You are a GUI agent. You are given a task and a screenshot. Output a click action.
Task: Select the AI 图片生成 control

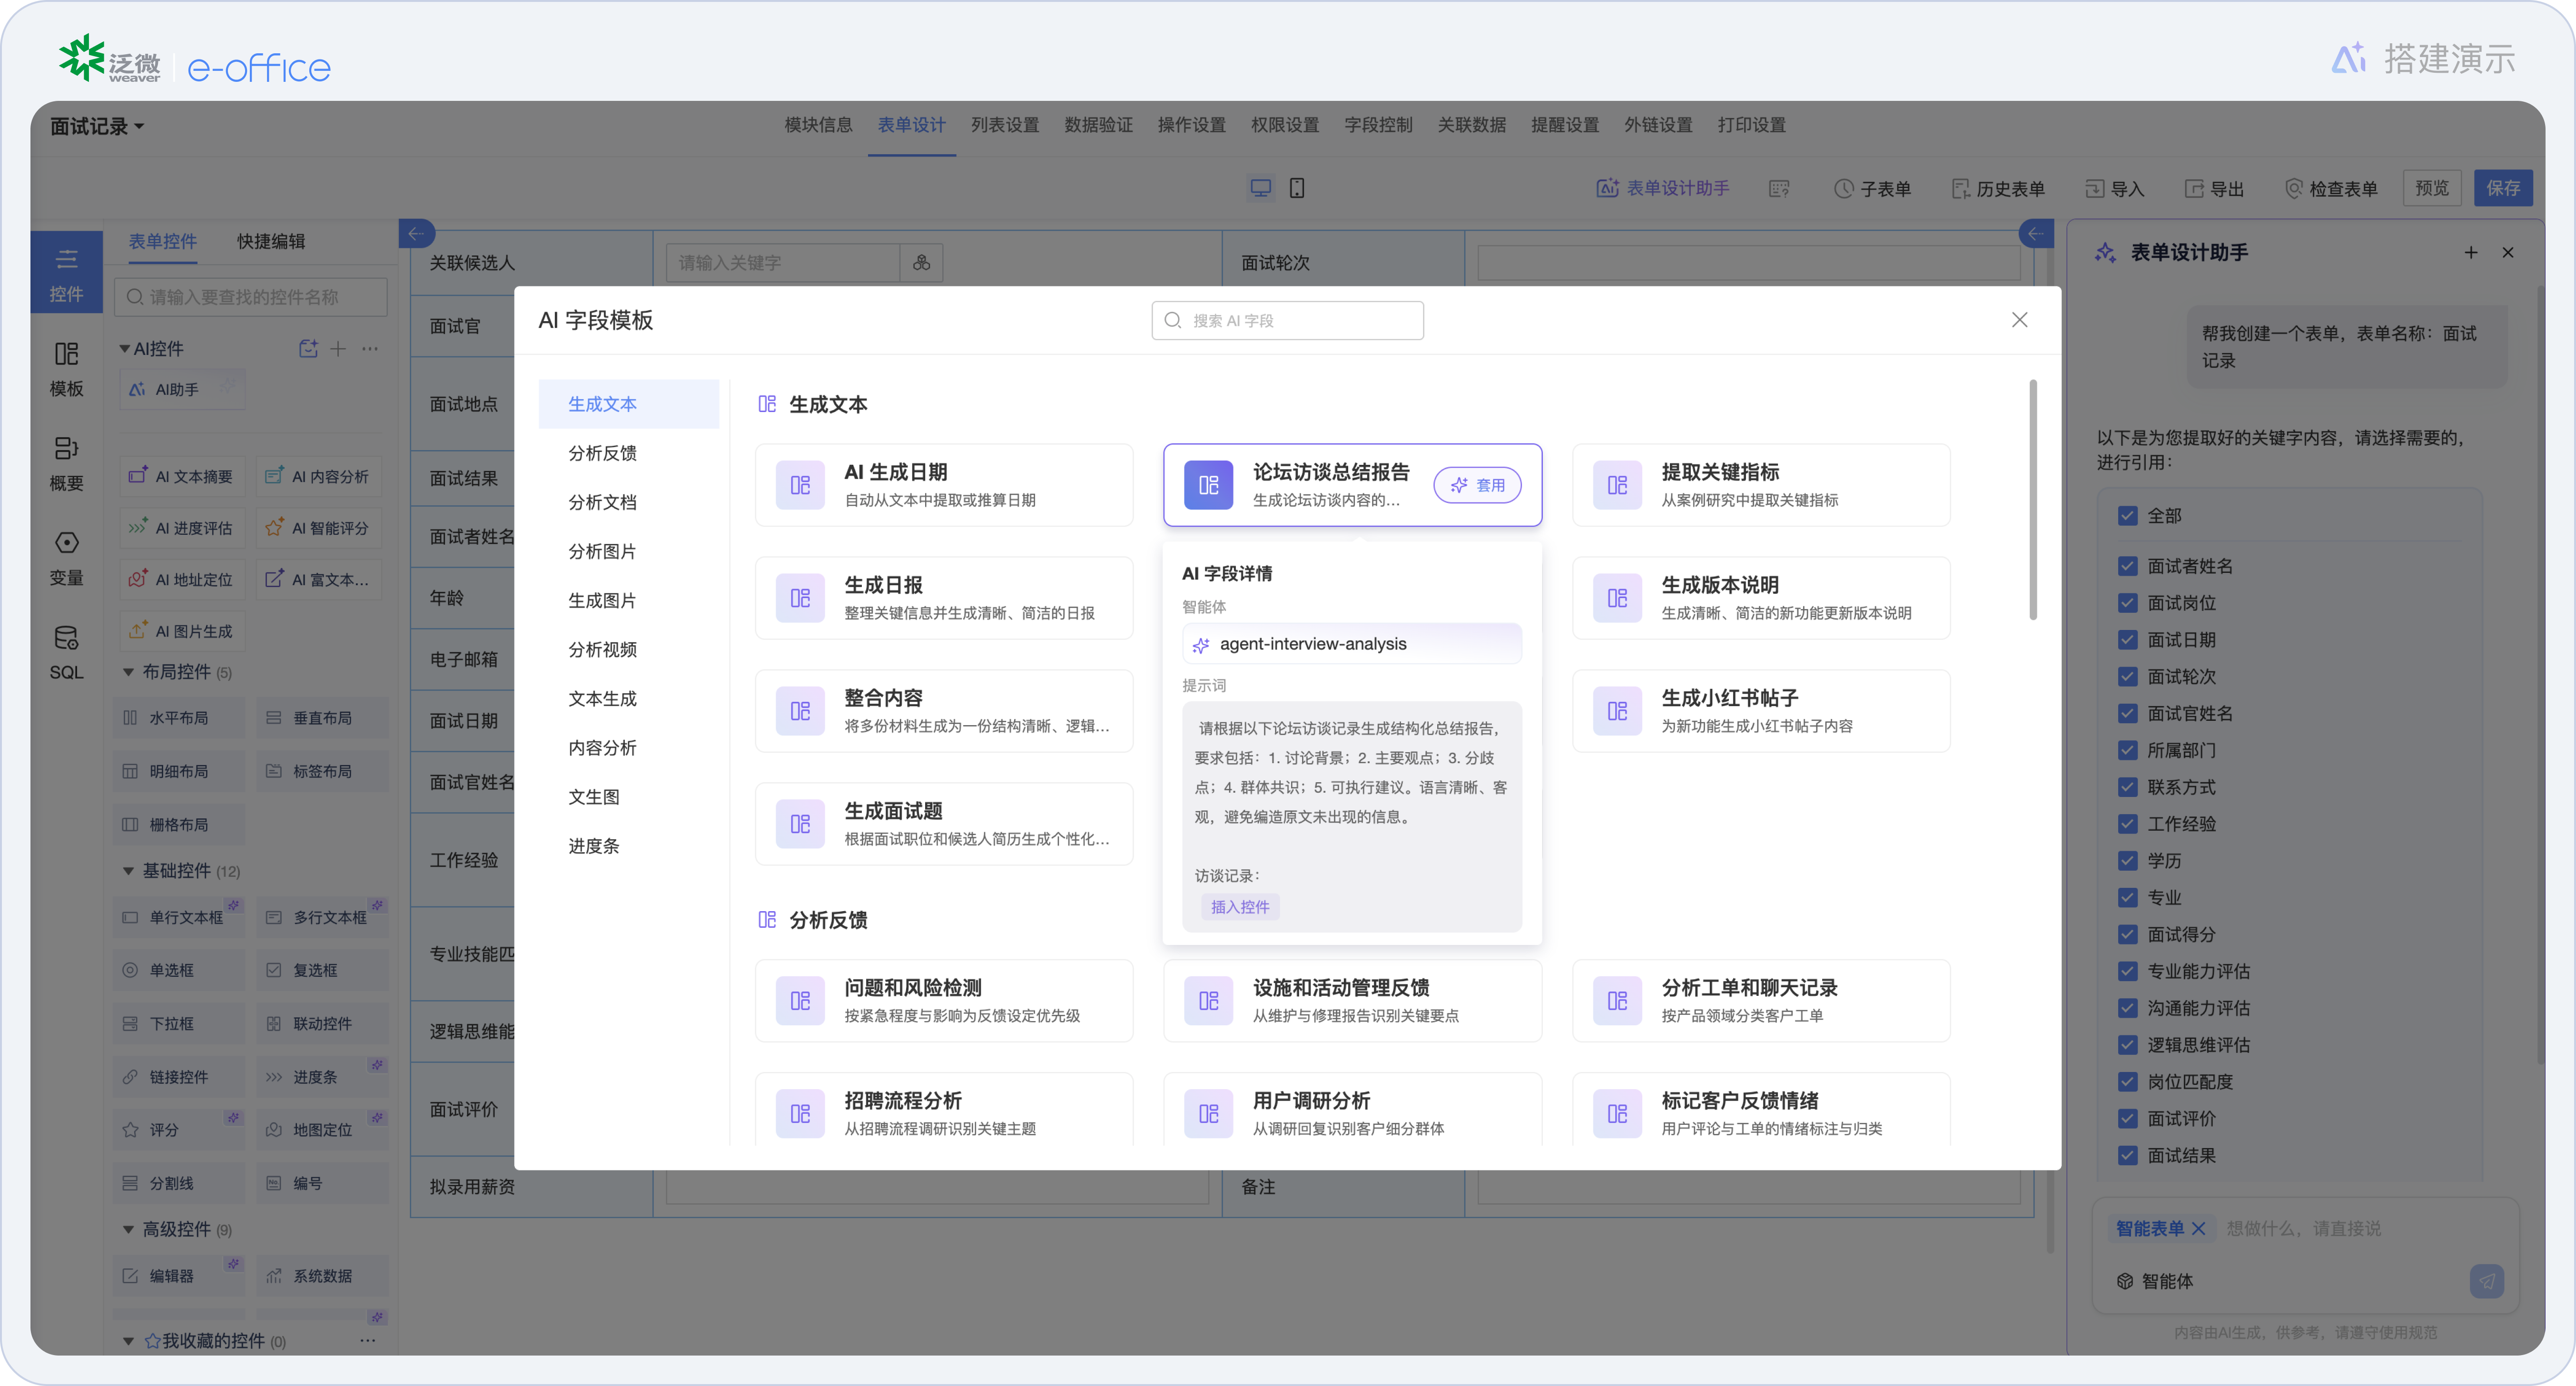click(181, 631)
